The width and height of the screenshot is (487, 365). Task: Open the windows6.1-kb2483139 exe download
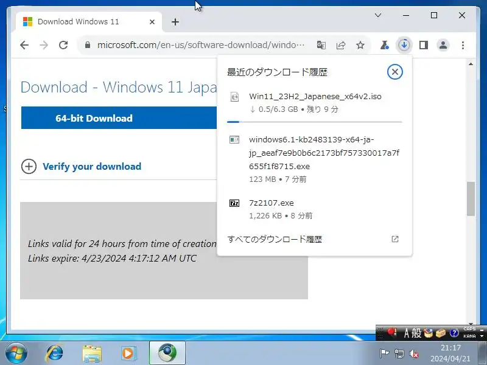[x=315, y=159]
